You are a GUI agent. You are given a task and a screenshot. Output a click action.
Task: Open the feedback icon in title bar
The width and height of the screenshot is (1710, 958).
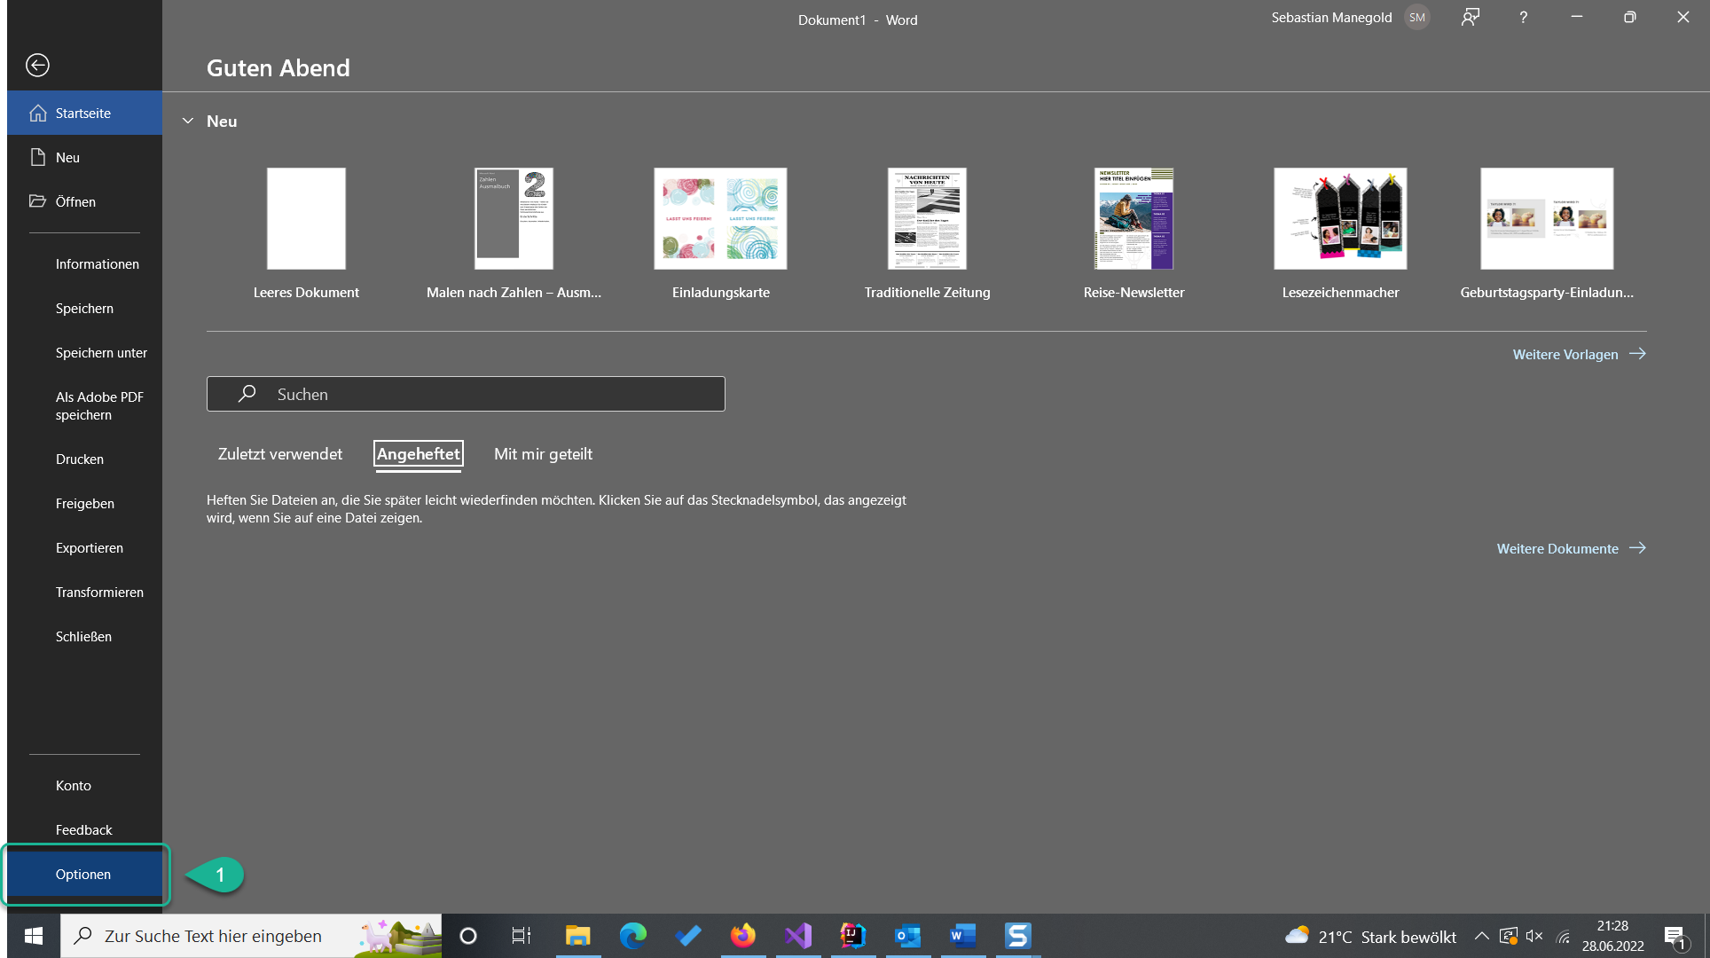coord(1471,18)
